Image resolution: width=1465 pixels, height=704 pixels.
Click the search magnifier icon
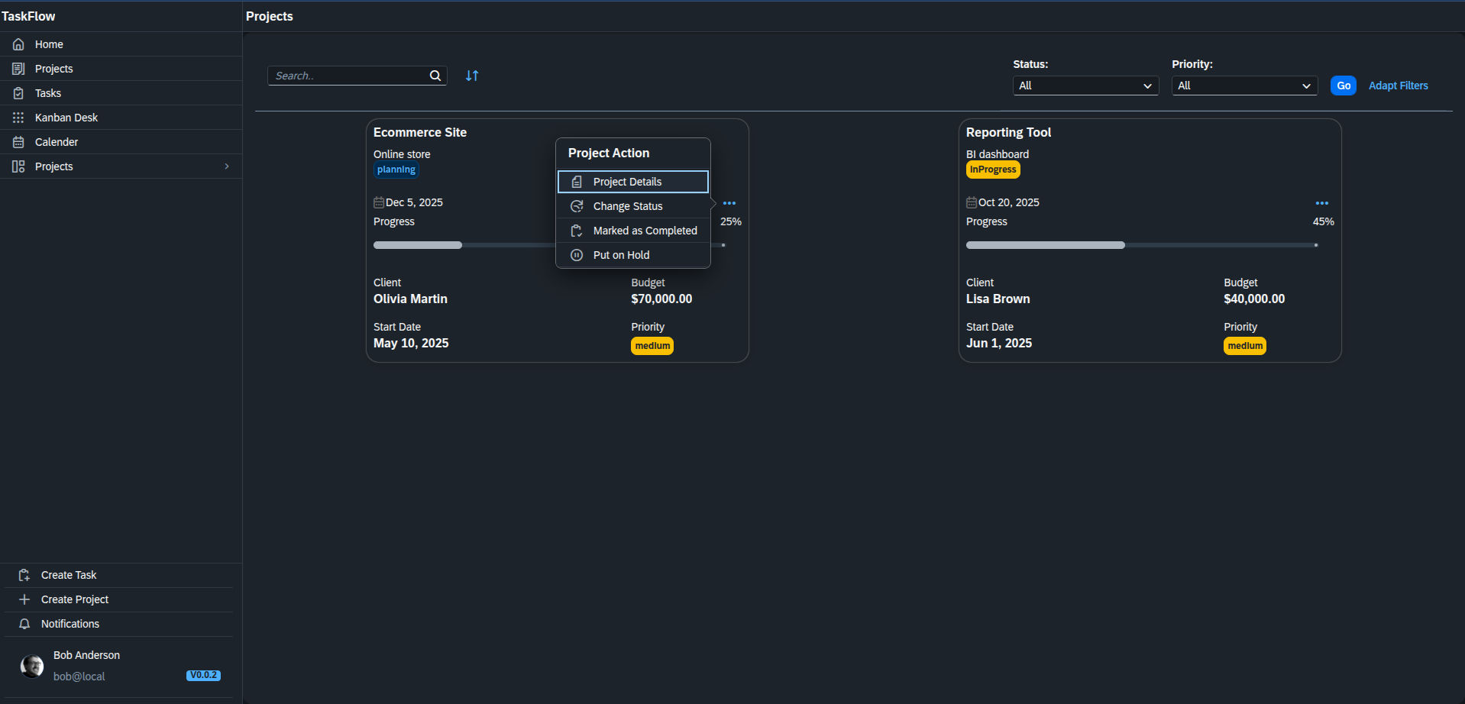click(x=435, y=76)
